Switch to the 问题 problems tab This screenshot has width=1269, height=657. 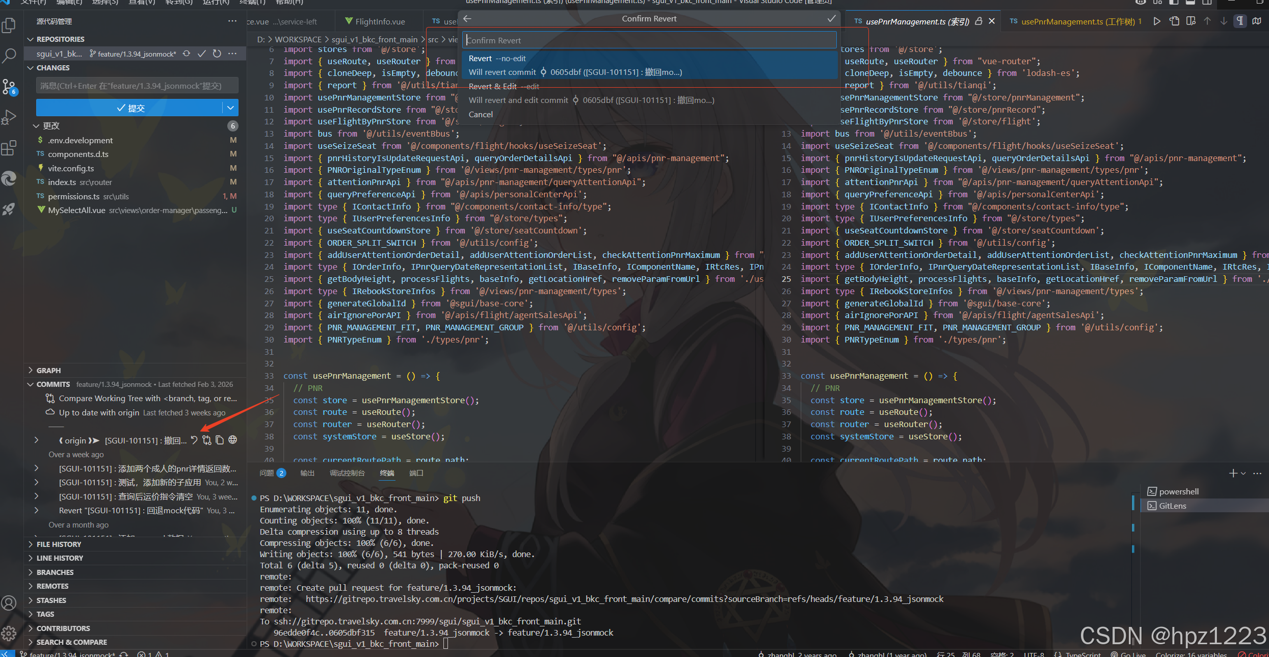click(x=273, y=473)
